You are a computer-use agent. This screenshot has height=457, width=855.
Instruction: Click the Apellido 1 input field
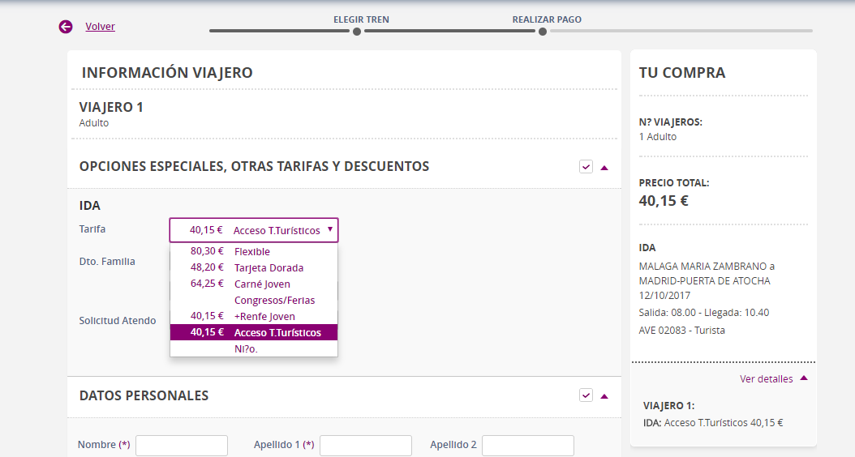pos(365,445)
